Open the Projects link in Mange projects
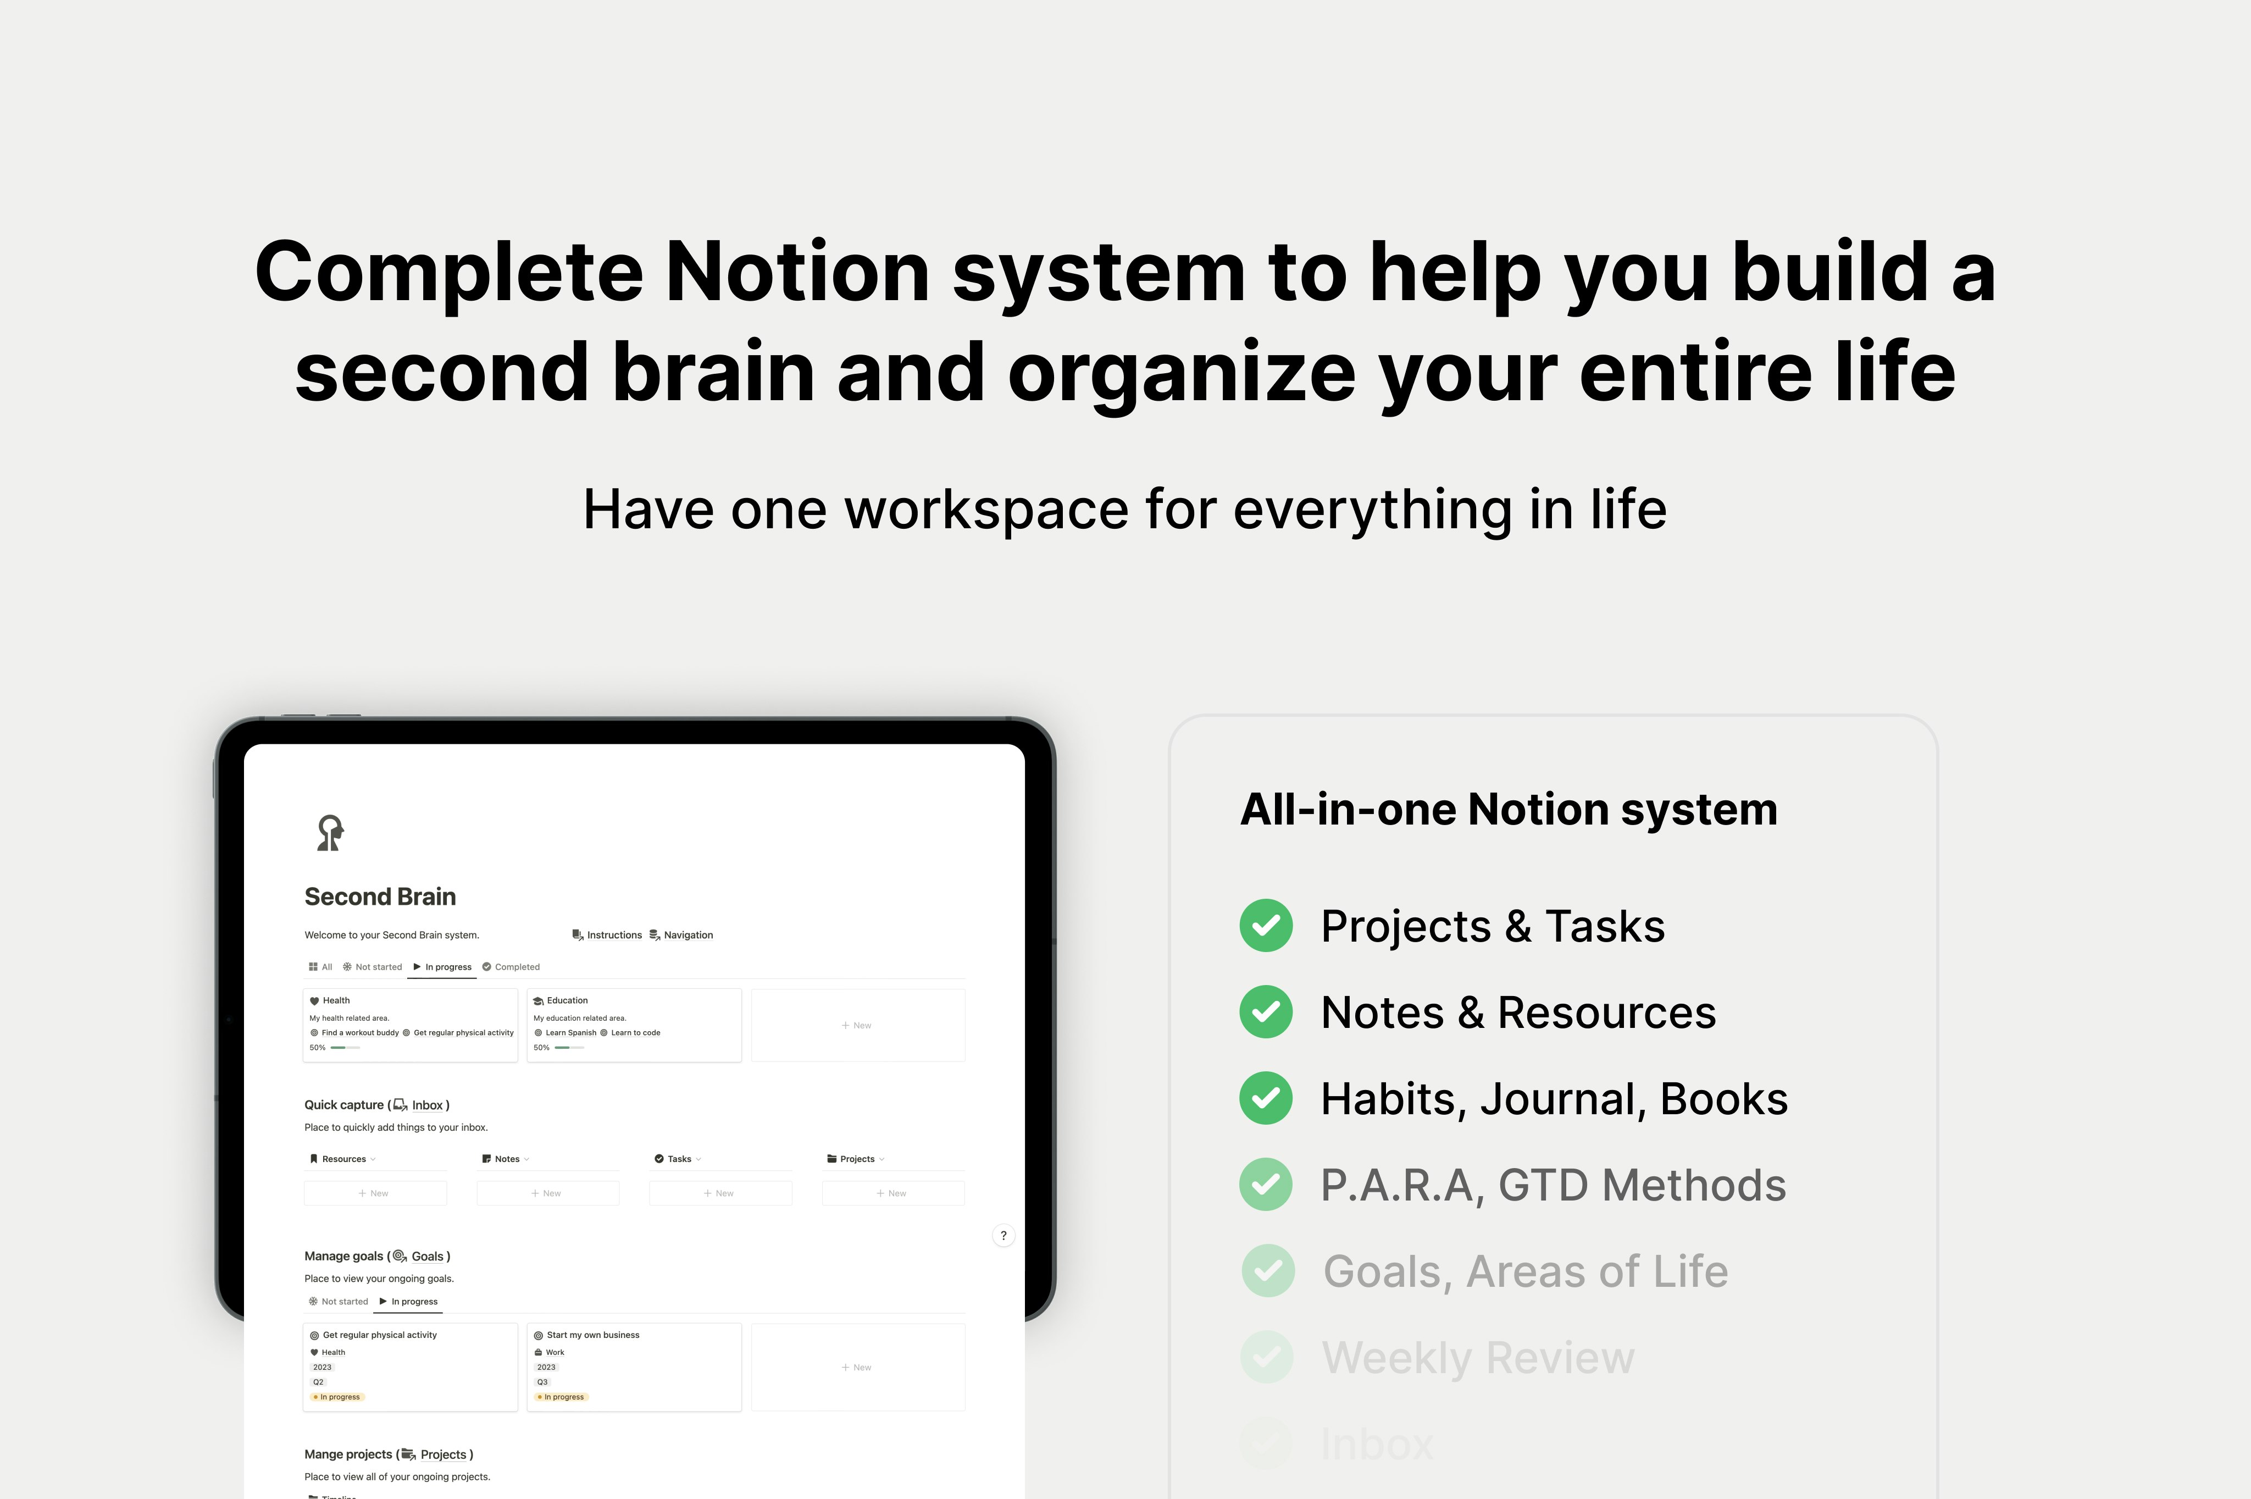2251x1499 pixels. (x=443, y=1455)
